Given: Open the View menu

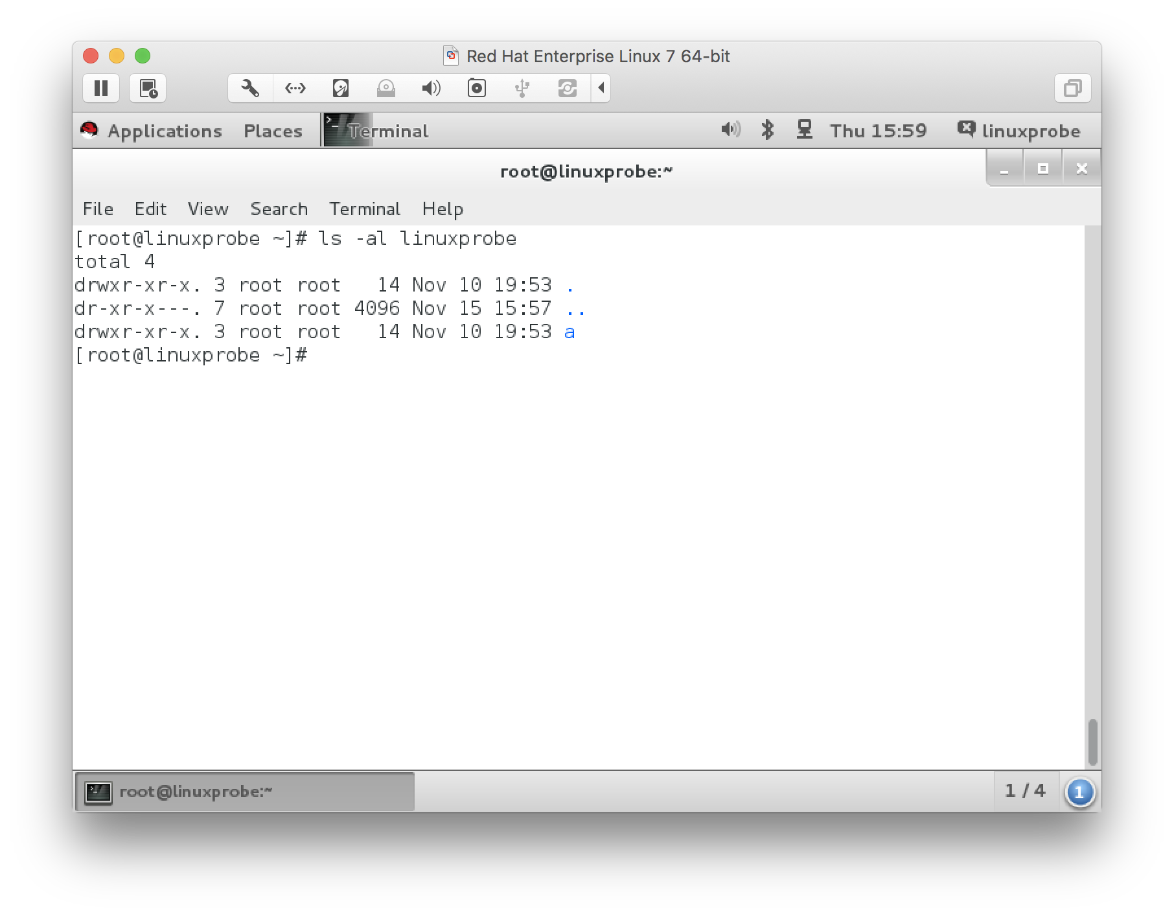Looking at the screenshot, I should [208, 209].
